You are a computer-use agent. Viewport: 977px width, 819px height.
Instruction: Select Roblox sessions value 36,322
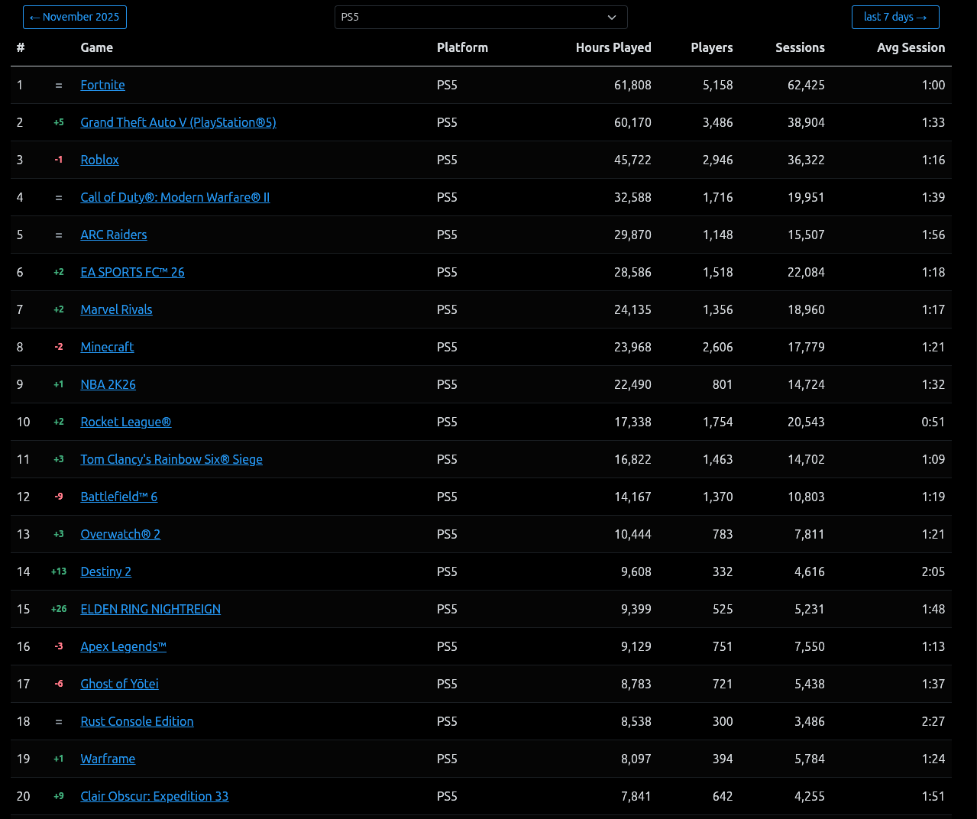806,160
